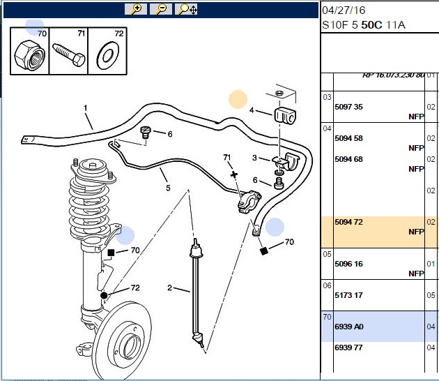Click the cross marker for bolt 71
The image size is (439, 381).
(234, 174)
